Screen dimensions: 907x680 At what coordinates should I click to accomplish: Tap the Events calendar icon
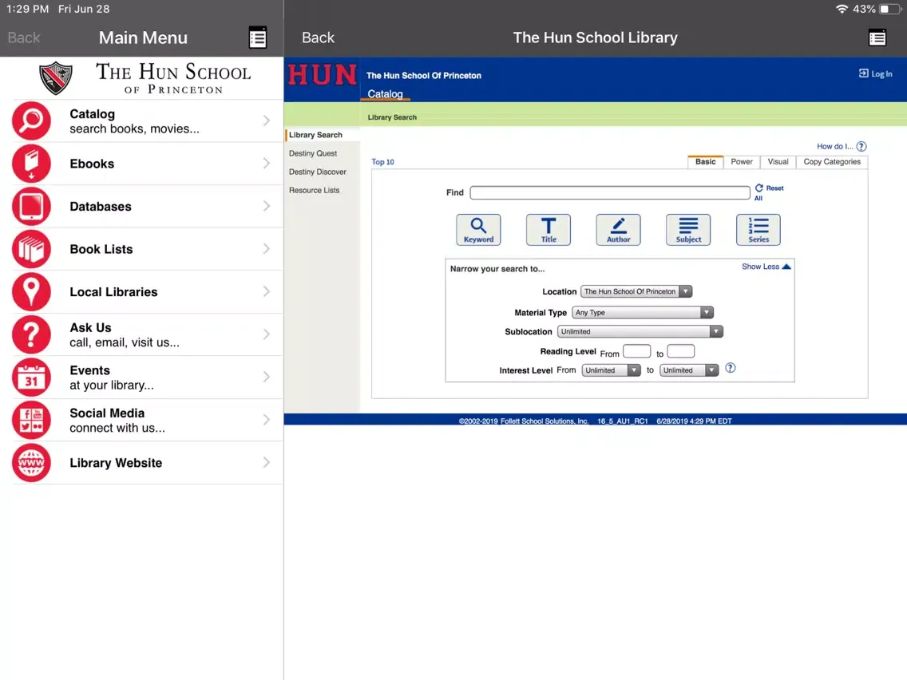tap(31, 378)
